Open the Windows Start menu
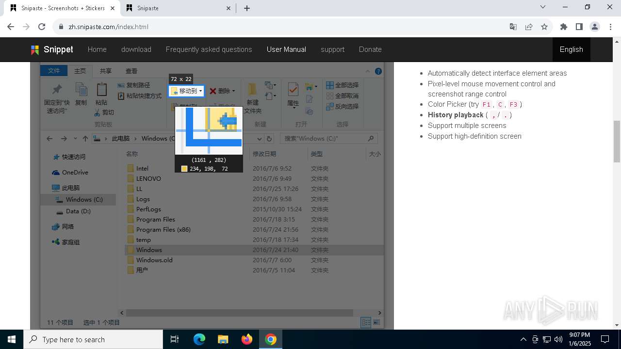This screenshot has height=349, width=621. [x=12, y=339]
